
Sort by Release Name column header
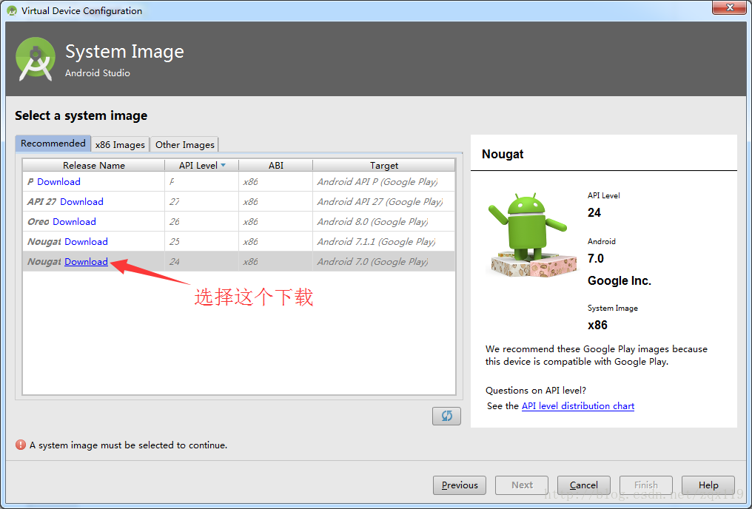94,166
